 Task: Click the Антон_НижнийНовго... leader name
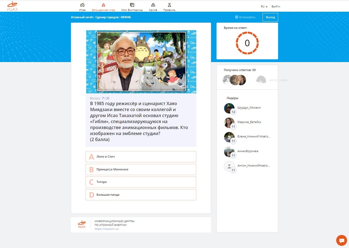(x=254, y=166)
